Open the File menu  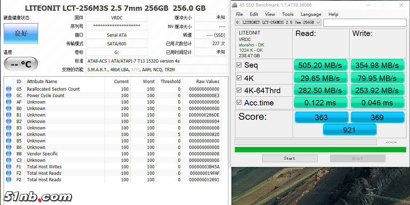(x=239, y=14)
